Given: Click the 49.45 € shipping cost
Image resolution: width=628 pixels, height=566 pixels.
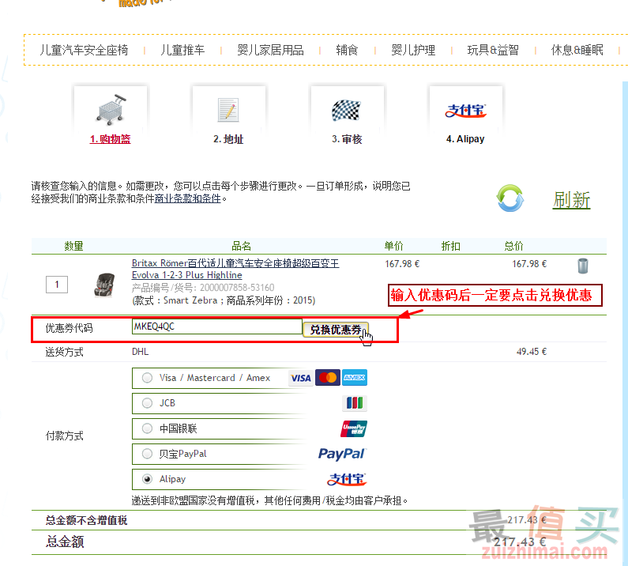Looking at the screenshot, I should [532, 352].
